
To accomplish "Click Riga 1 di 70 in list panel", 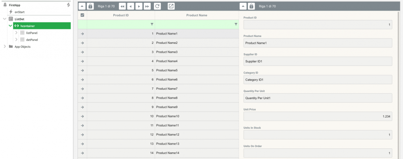I will (106, 6).
